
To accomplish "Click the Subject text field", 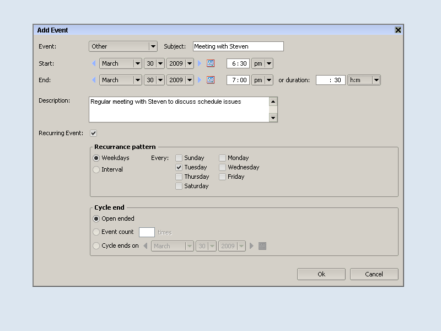I will point(238,47).
